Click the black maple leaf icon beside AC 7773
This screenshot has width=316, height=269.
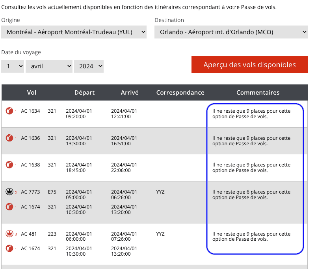(9, 192)
